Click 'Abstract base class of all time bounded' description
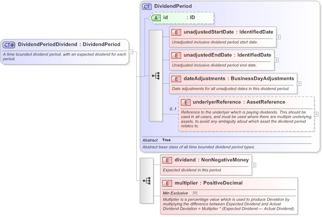The image size is (322, 217). (198, 147)
